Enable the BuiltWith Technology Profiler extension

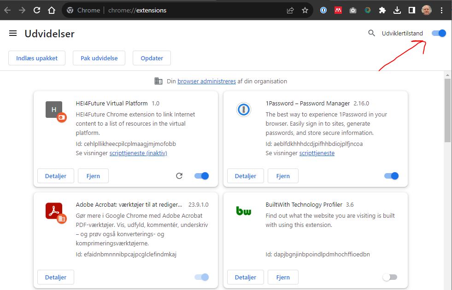(x=390, y=277)
